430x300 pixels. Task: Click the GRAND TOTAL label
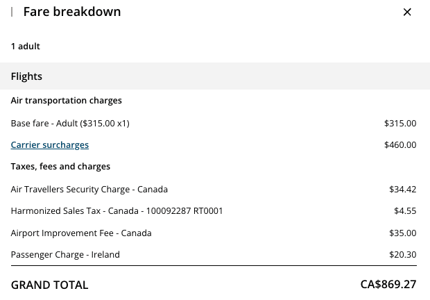(x=49, y=285)
